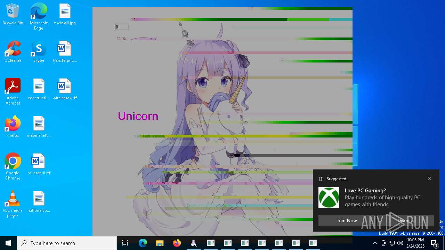Open the Adobe Acrobat desktop shortcut
Screen dimensions: 445x250
coord(13,92)
